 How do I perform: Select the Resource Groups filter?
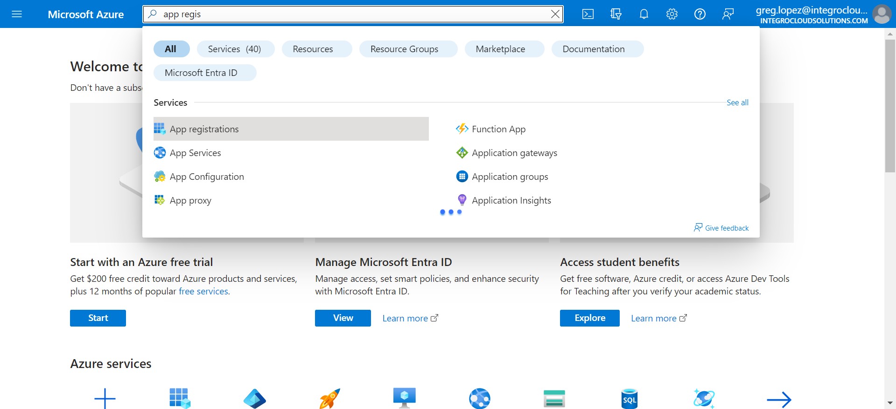coord(408,49)
